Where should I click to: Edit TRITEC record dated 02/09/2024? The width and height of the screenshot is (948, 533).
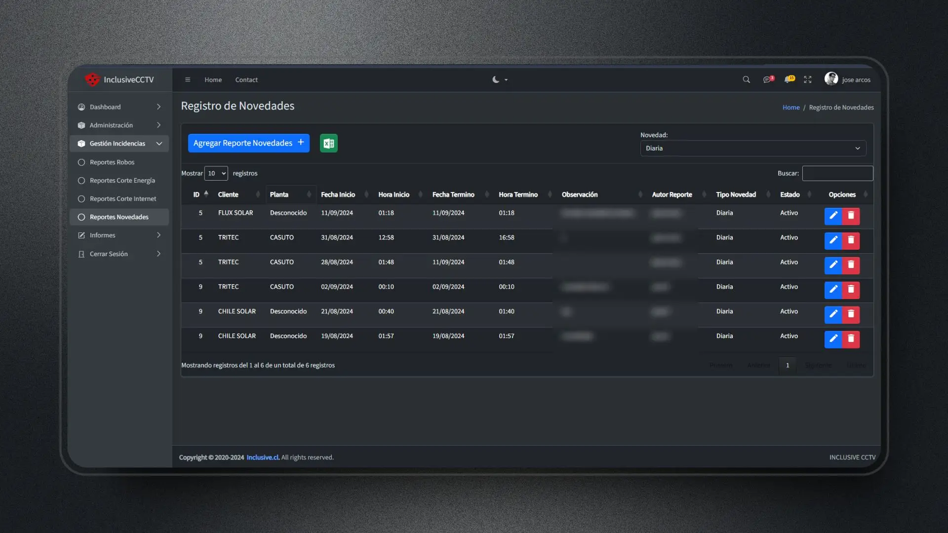coord(833,290)
